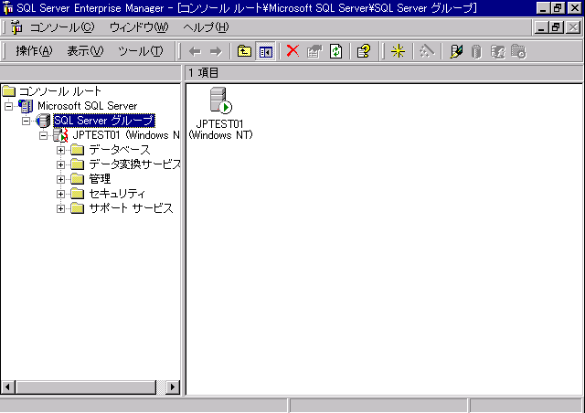Open the 表示(V) menu
Viewport: 585px width, 413px height.
[x=85, y=51]
